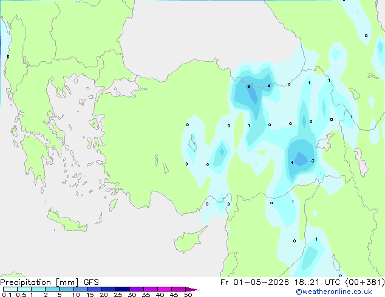This screenshot has height=297, width=385.
Task: Select the 15–20 mm legend swatch
Action: point(94,289)
